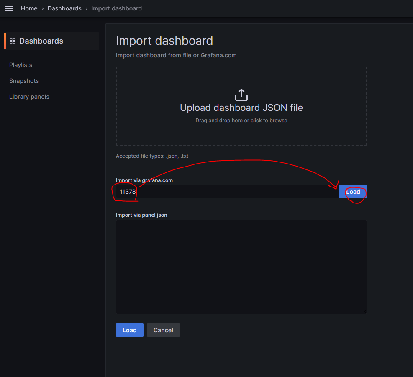Open Library panels section

click(29, 97)
